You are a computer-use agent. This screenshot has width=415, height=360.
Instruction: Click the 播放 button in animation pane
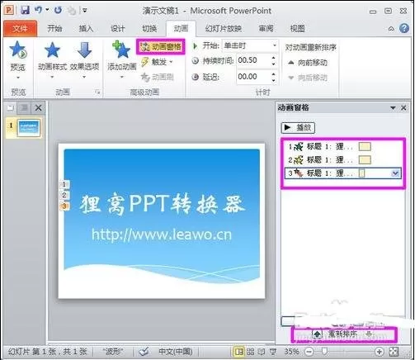click(x=298, y=127)
